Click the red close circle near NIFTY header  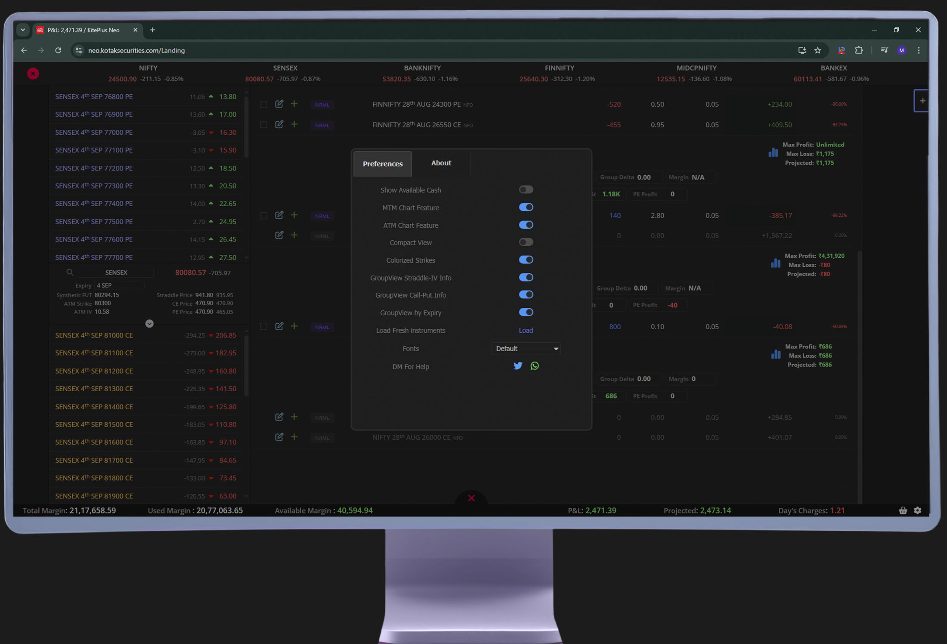[33, 74]
